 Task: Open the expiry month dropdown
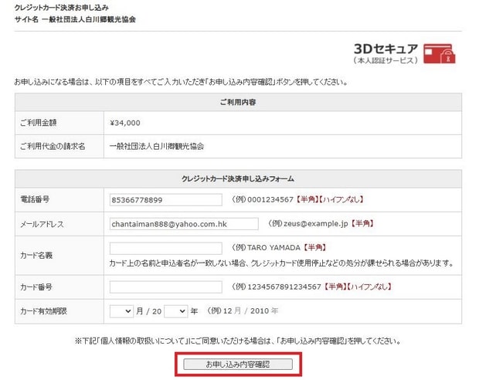tap(121, 310)
